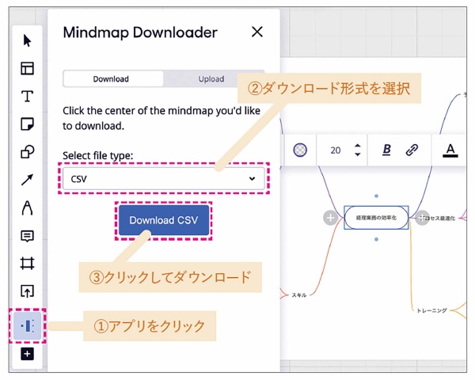Activate the pen drawing tool
475x380 pixels.
(x=28, y=208)
